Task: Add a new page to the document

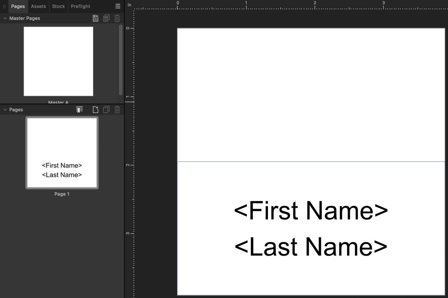Action: click(95, 109)
